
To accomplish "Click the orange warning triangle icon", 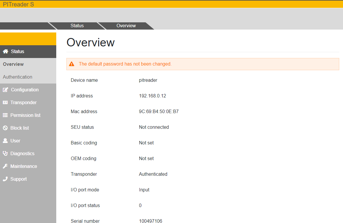I will [72, 64].
